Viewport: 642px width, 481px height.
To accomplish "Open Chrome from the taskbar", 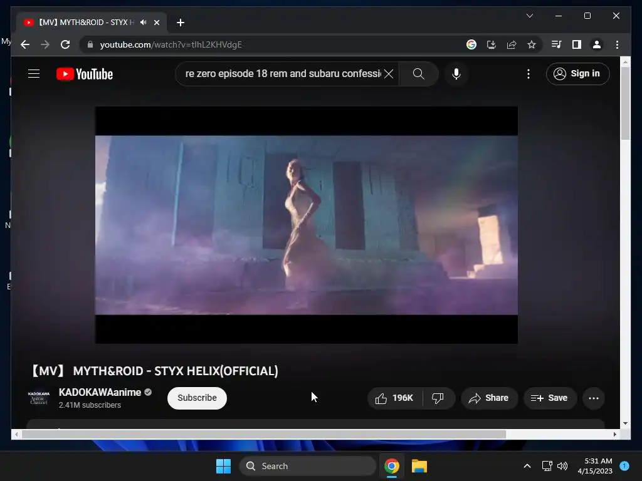I will 392,466.
